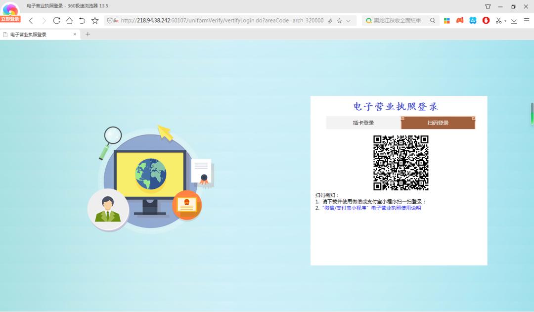Viewport: 534px width, 312px height.
Task: Toggle the lightning speed mode icon
Action: click(330, 21)
